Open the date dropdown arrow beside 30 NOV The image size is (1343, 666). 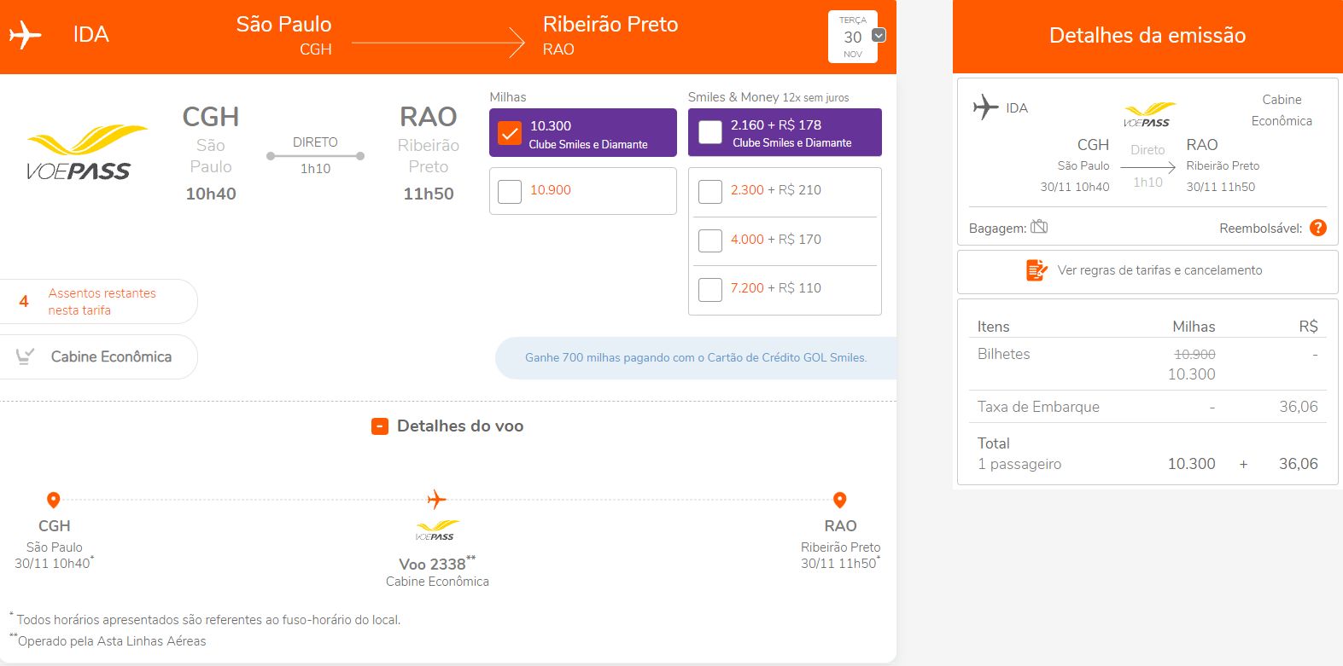tap(879, 36)
